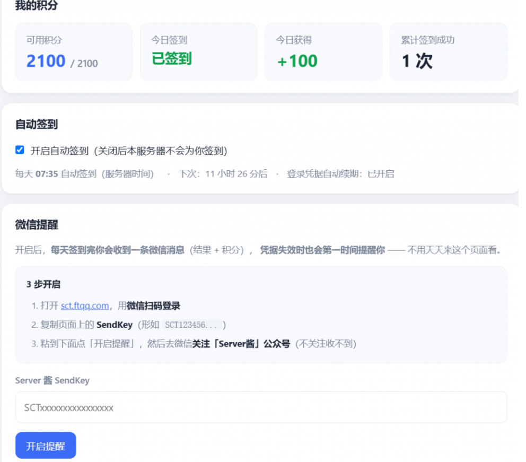Click the 3 步开启 steps heading

tap(43, 284)
